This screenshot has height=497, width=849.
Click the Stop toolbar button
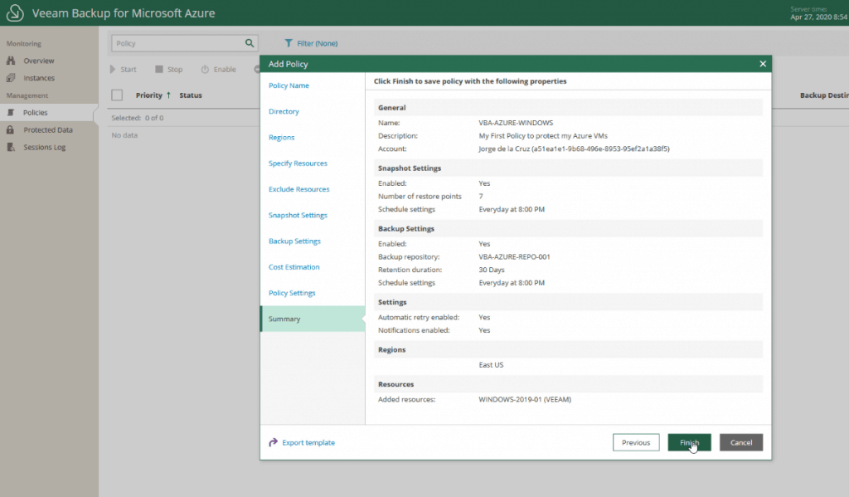coord(169,70)
